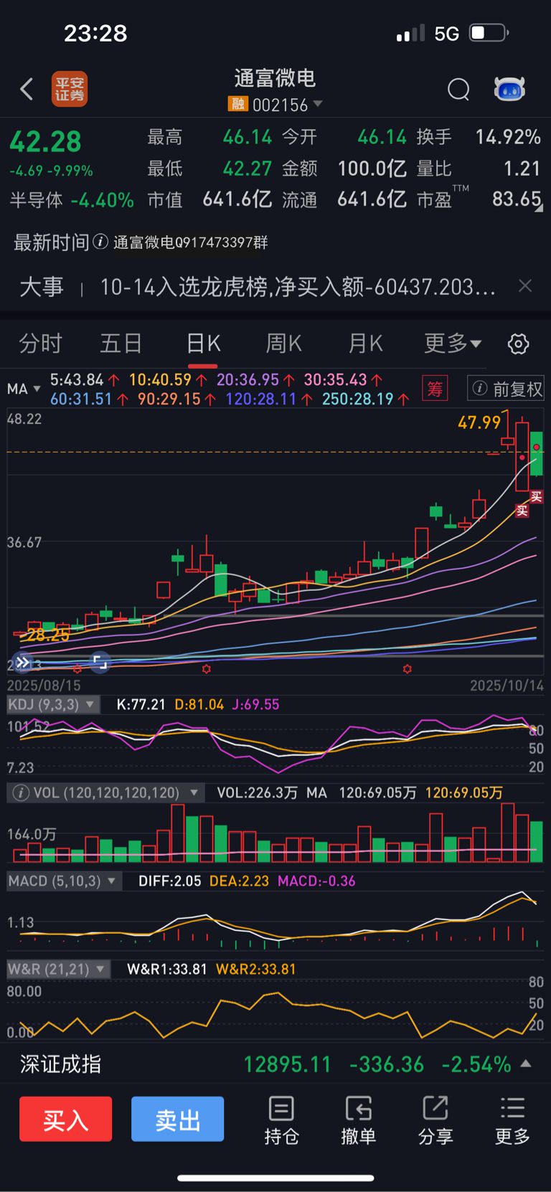The height and width of the screenshot is (1192, 551).
Task: Open the search magnifier icon
Action: tap(458, 90)
